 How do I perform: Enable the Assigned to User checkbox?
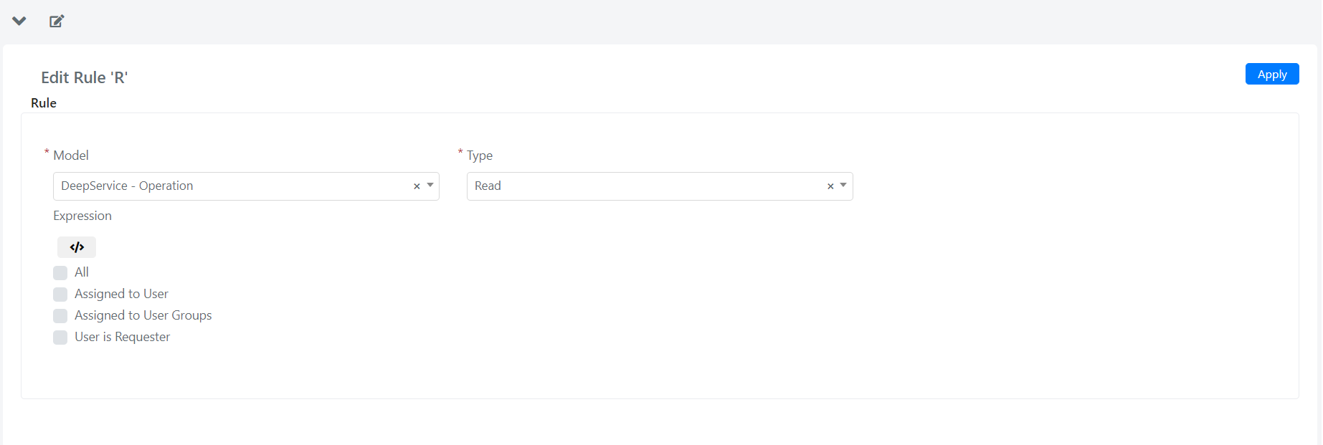60,295
